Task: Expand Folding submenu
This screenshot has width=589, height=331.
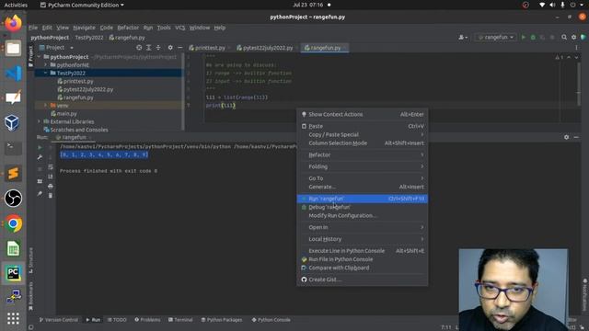Action: [x=363, y=166]
